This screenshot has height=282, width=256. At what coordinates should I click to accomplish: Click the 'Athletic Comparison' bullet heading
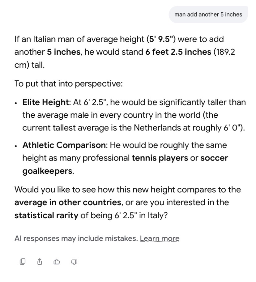point(64,145)
